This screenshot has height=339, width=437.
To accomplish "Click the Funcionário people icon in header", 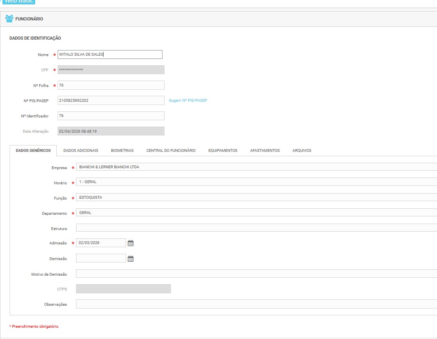I will tap(9, 18).
